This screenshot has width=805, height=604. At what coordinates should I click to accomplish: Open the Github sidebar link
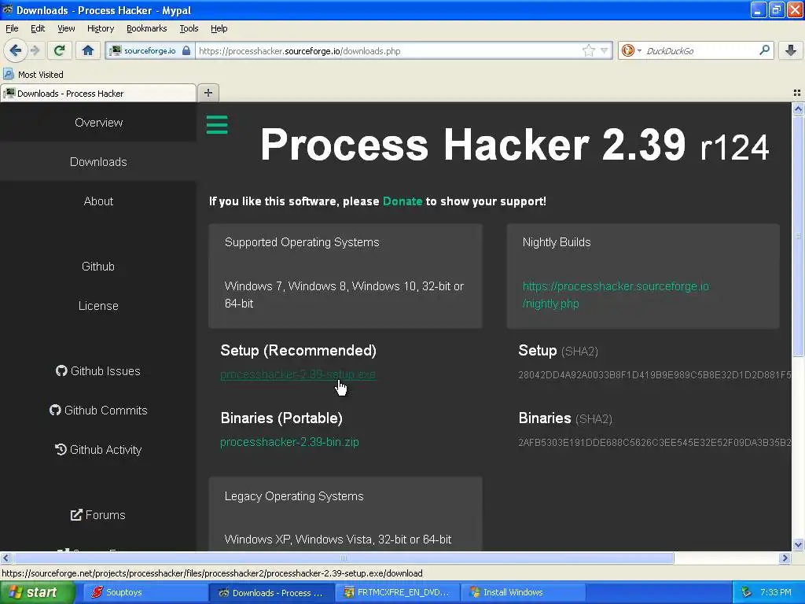(98, 266)
